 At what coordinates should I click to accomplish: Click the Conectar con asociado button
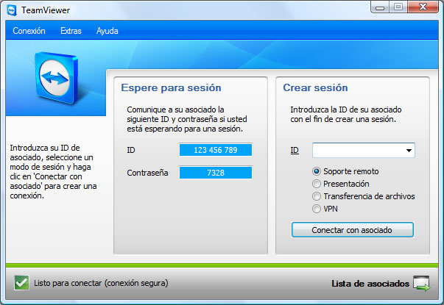[x=352, y=230]
